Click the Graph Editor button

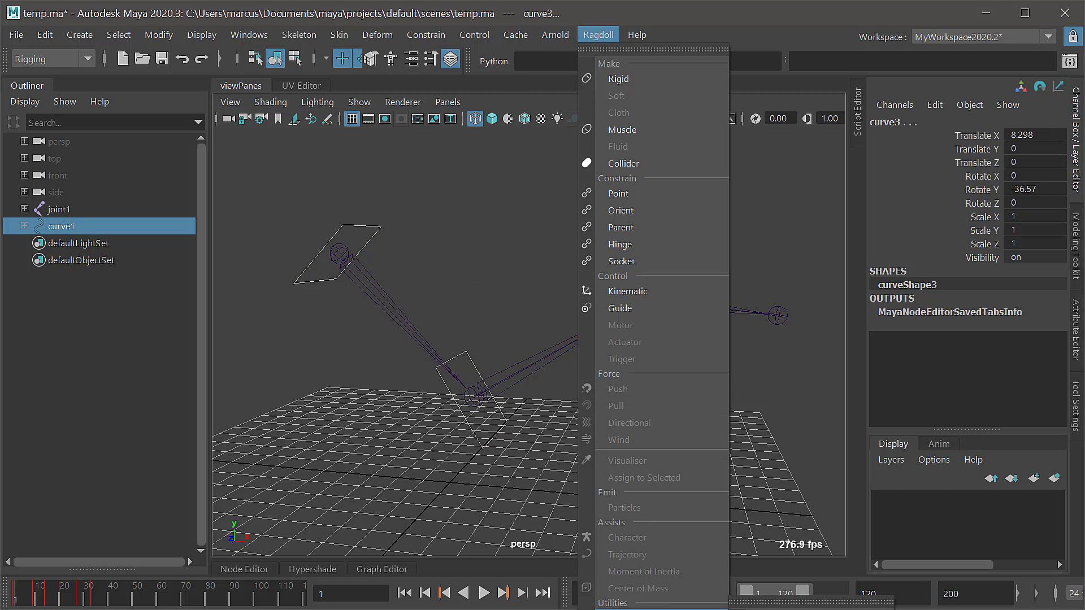pyautogui.click(x=381, y=569)
